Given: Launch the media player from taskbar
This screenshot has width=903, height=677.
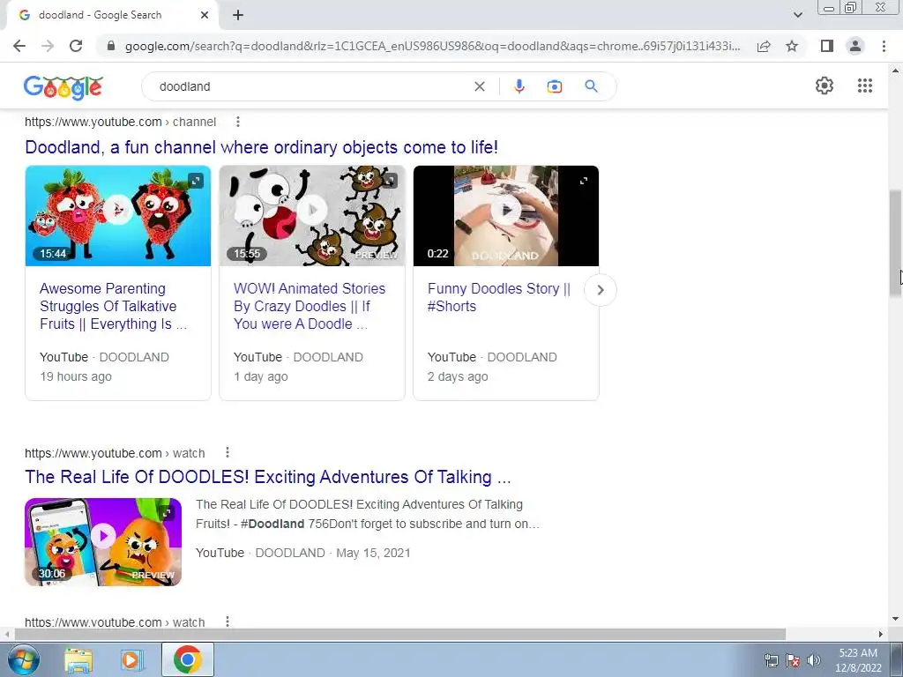Looking at the screenshot, I should (132, 660).
